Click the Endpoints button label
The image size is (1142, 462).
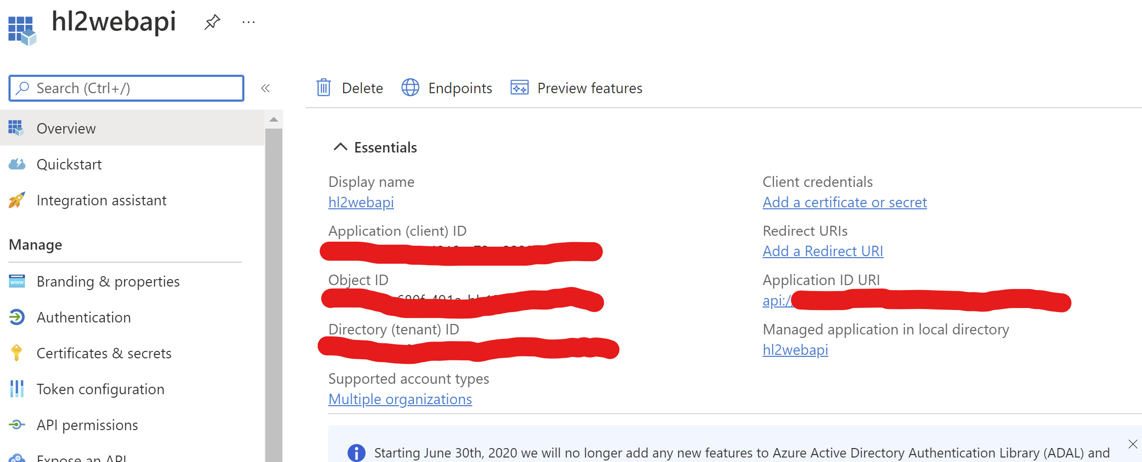460,88
